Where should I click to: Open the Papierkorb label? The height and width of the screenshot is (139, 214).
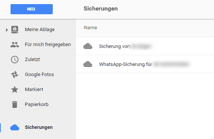(x=37, y=105)
